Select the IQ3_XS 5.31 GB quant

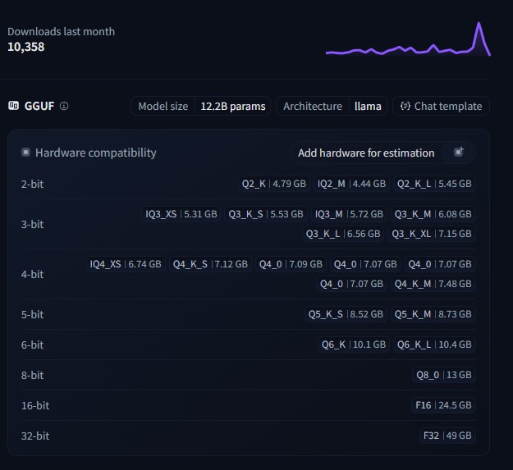(x=181, y=214)
